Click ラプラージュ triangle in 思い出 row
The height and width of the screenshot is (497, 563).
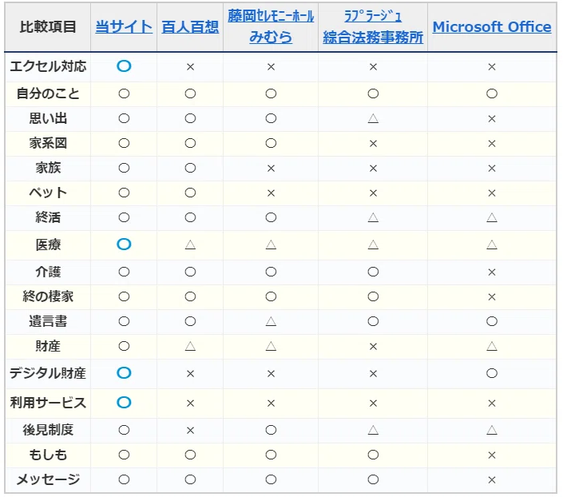[373, 118]
